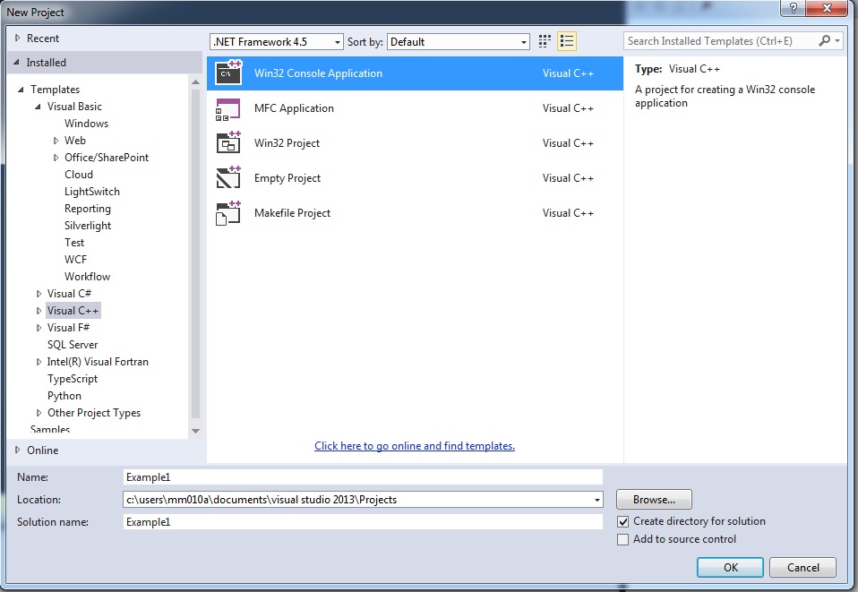Expand the Online section

coord(18,450)
